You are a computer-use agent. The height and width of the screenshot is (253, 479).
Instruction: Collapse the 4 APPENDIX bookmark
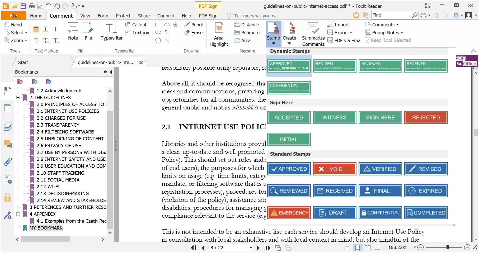click(x=18, y=214)
